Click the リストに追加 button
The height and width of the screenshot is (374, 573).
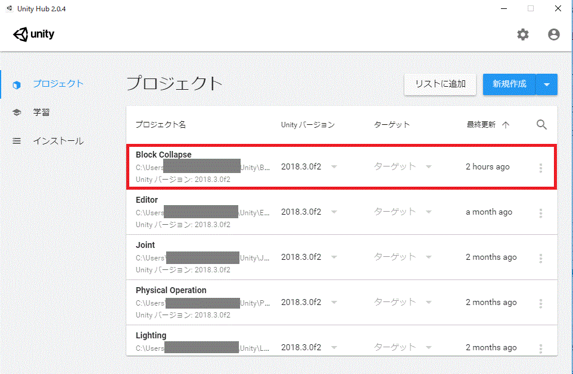pyautogui.click(x=440, y=84)
